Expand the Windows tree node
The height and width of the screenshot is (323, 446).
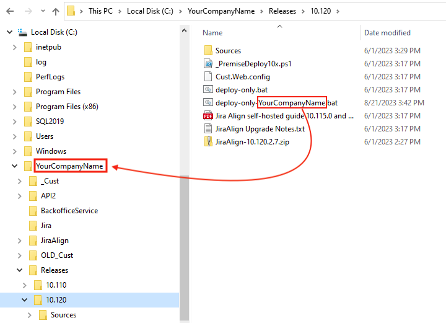14,151
